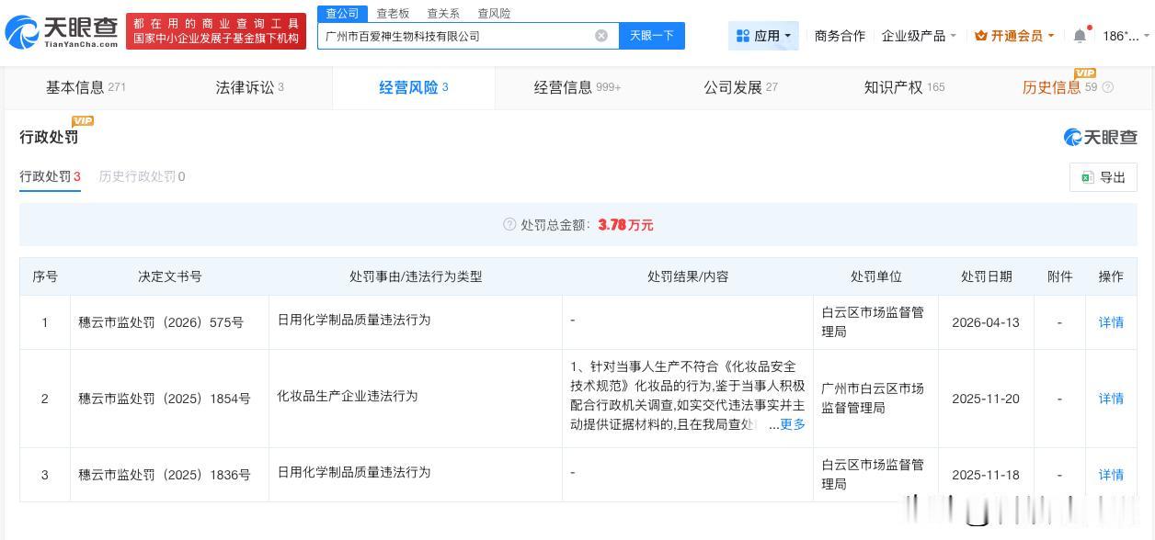Click the 3.78万元 total penalty amount
1155x540 pixels.
click(625, 225)
